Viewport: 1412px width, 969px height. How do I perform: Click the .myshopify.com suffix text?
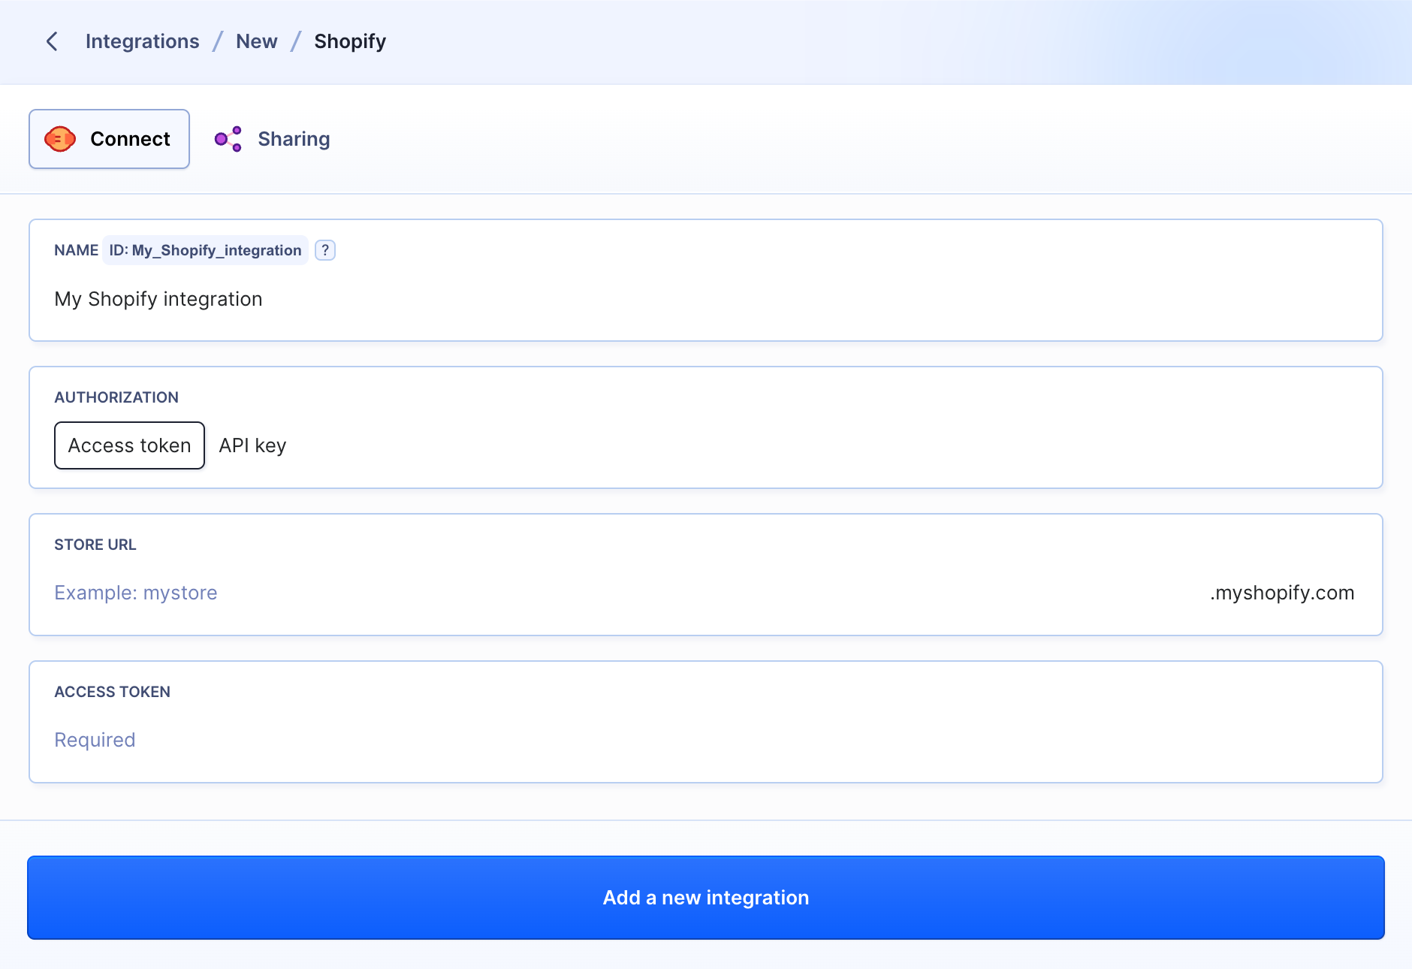point(1282,593)
